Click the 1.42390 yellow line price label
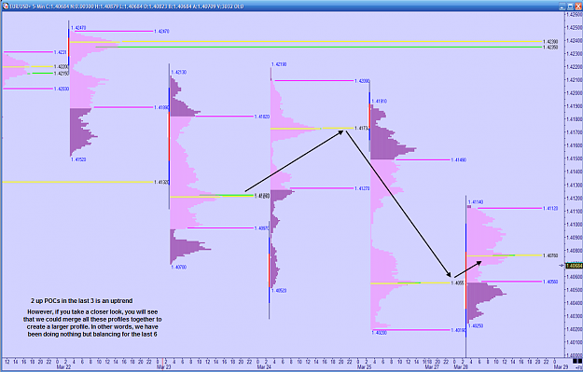 tap(550, 42)
